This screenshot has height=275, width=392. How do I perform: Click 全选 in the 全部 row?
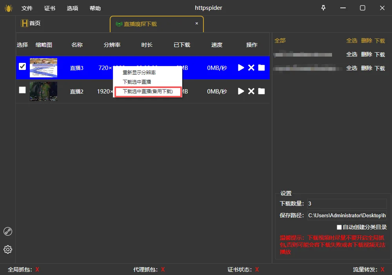[x=352, y=40]
